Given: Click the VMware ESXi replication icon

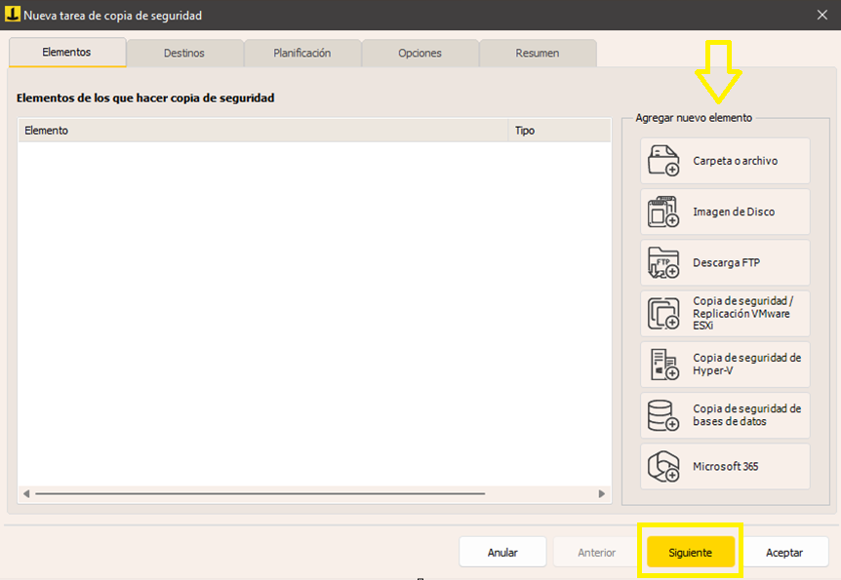Looking at the screenshot, I should 663,314.
